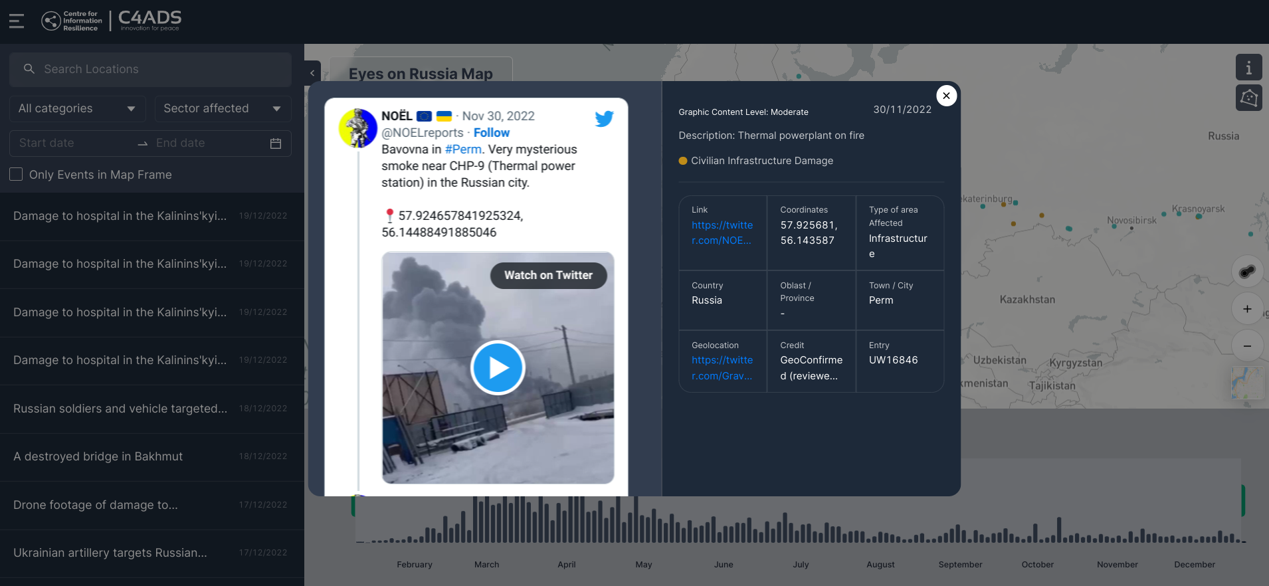Image resolution: width=1269 pixels, height=586 pixels.
Task: Click the Twitter bird logo
Action: point(604,119)
